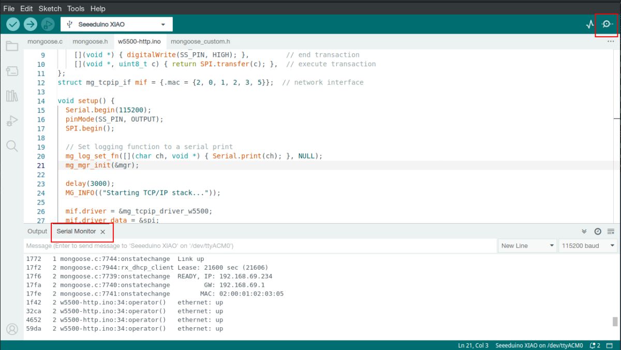This screenshot has height=350, width=621.
Task: Open the Sketch menu
Action: 50,8
